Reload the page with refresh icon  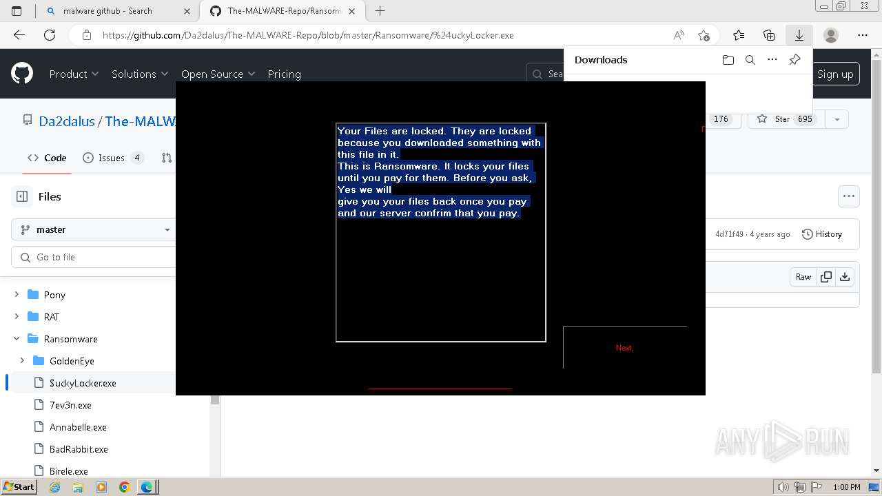50,35
